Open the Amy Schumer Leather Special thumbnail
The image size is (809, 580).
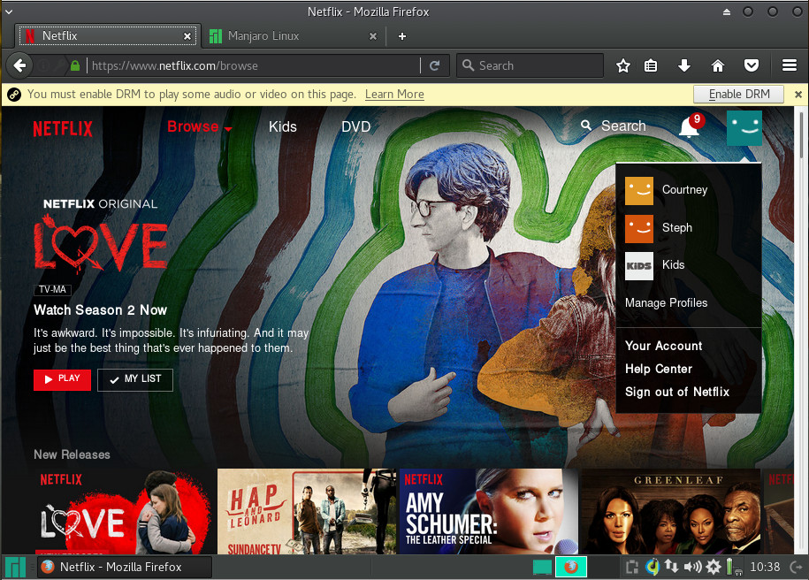tap(488, 511)
